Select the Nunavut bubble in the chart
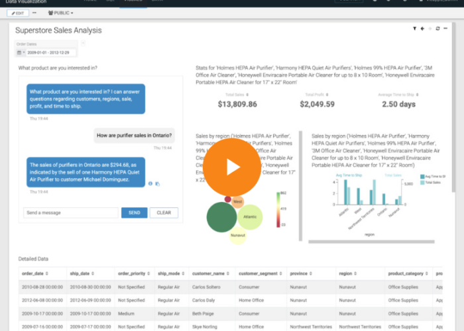 pyautogui.click(x=238, y=236)
